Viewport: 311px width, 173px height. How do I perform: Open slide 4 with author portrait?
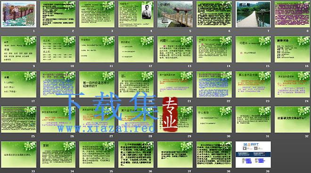pyautogui.click(x=136, y=14)
